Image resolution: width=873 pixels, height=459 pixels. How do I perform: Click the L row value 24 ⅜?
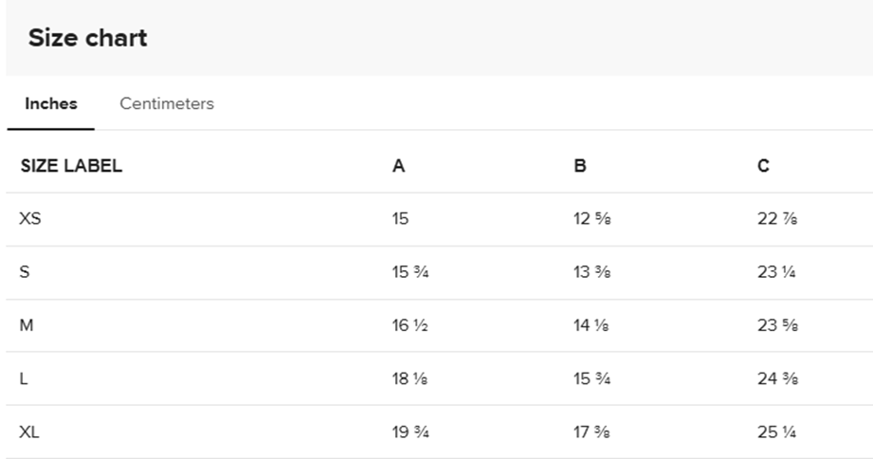776,379
